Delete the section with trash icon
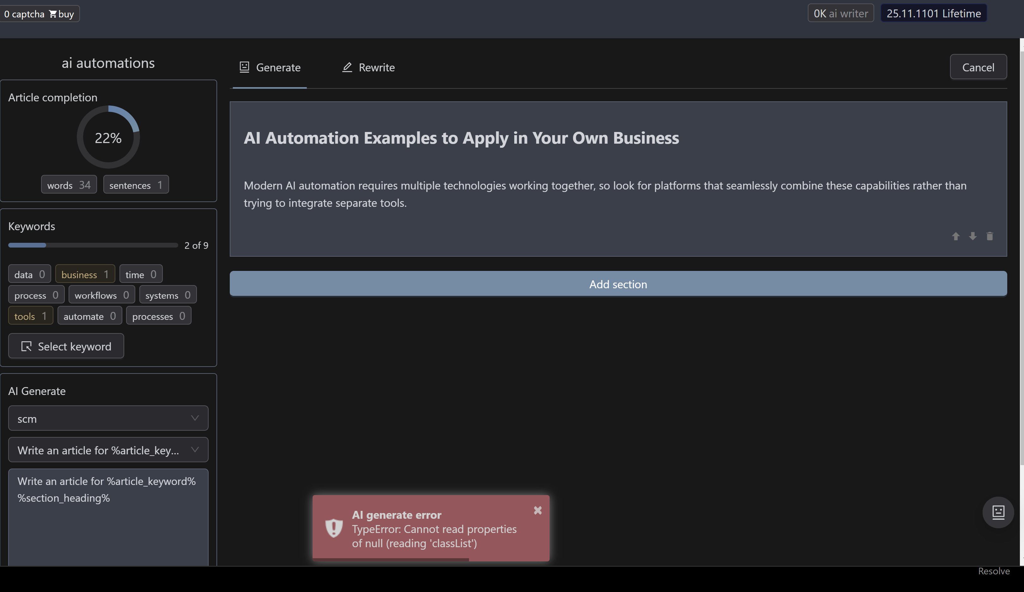Viewport: 1024px width, 592px height. point(990,236)
